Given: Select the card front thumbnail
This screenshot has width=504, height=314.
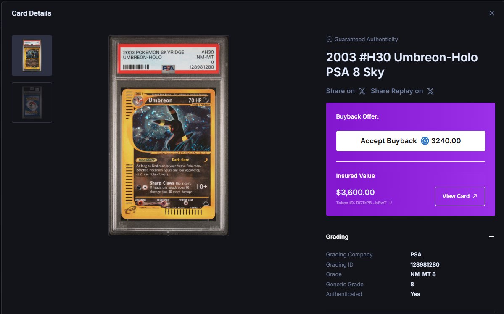Looking at the screenshot, I should coord(32,55).
